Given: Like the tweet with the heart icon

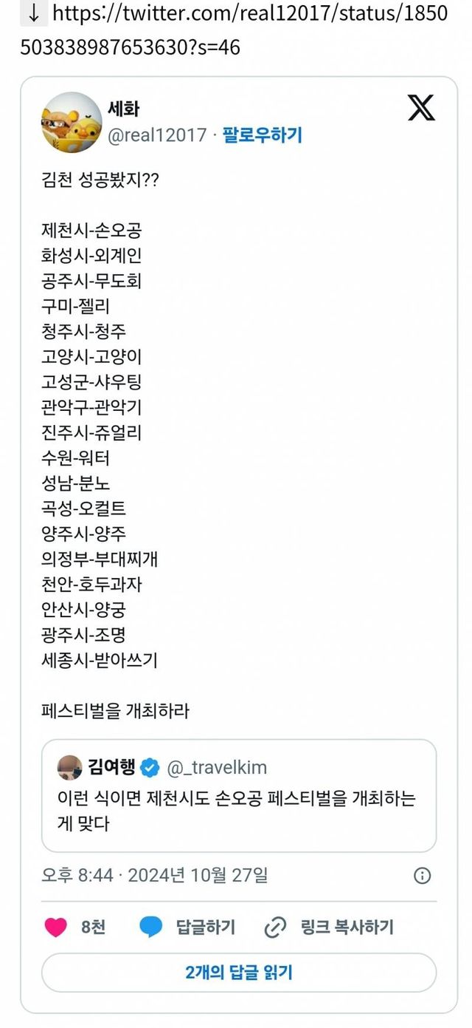Looking at the screenshot, I should (56, 927).
